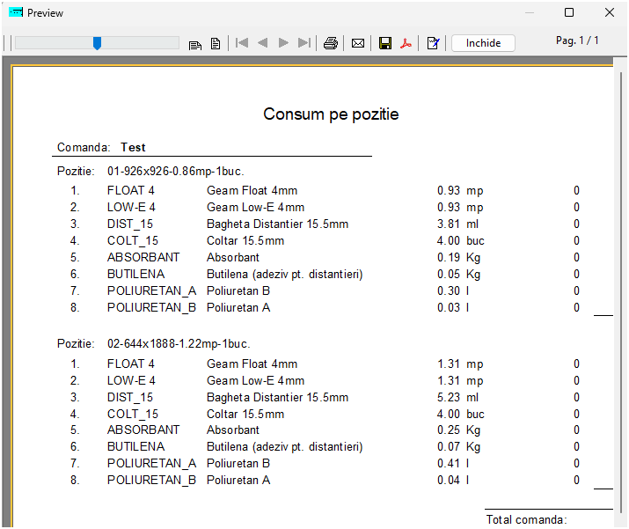Image resolution: width=629 pixels, height=529 pixels.
Task: Click 'DIST_15' code in second position
Action: (130, 397)
